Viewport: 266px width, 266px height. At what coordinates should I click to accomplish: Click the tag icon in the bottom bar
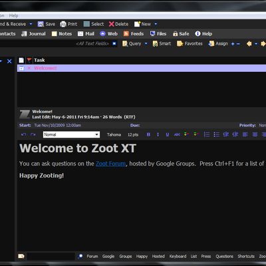coord(21,256)
